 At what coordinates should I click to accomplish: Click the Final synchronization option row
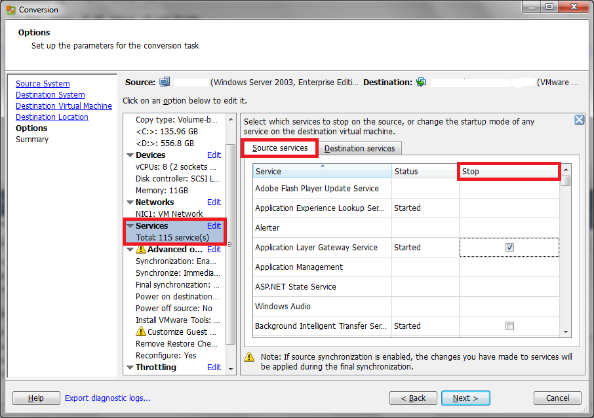pos(178,285)
